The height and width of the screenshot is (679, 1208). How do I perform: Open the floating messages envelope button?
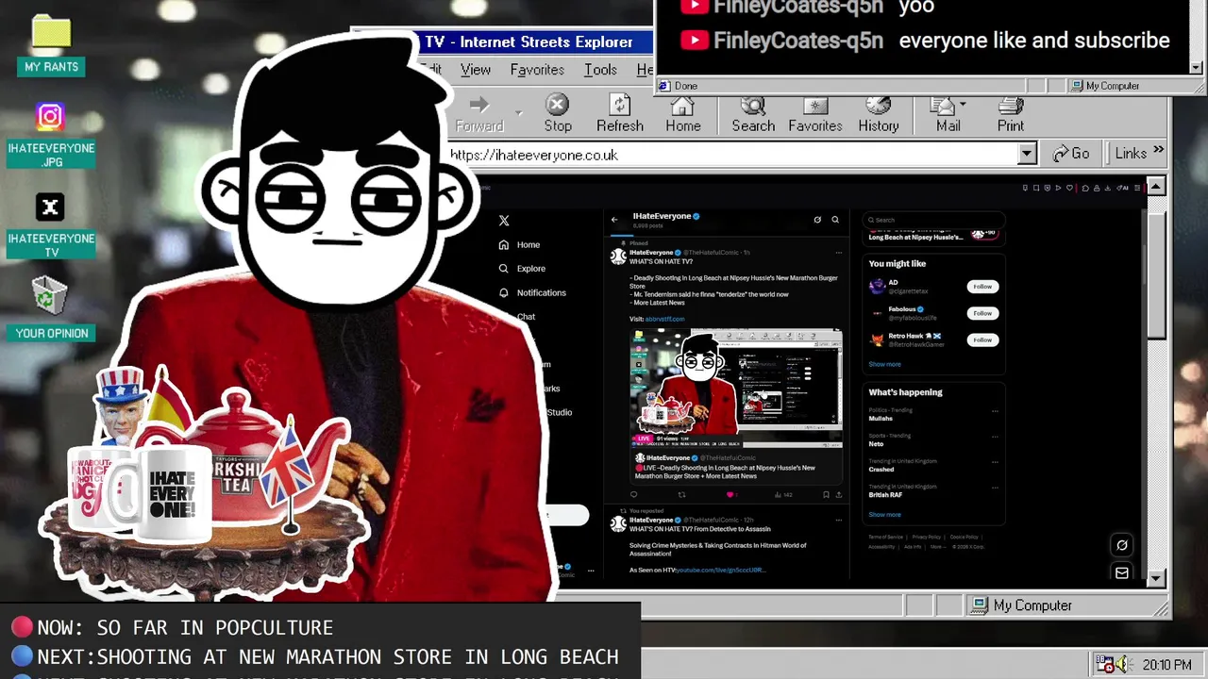click(x=1122, y=572)
